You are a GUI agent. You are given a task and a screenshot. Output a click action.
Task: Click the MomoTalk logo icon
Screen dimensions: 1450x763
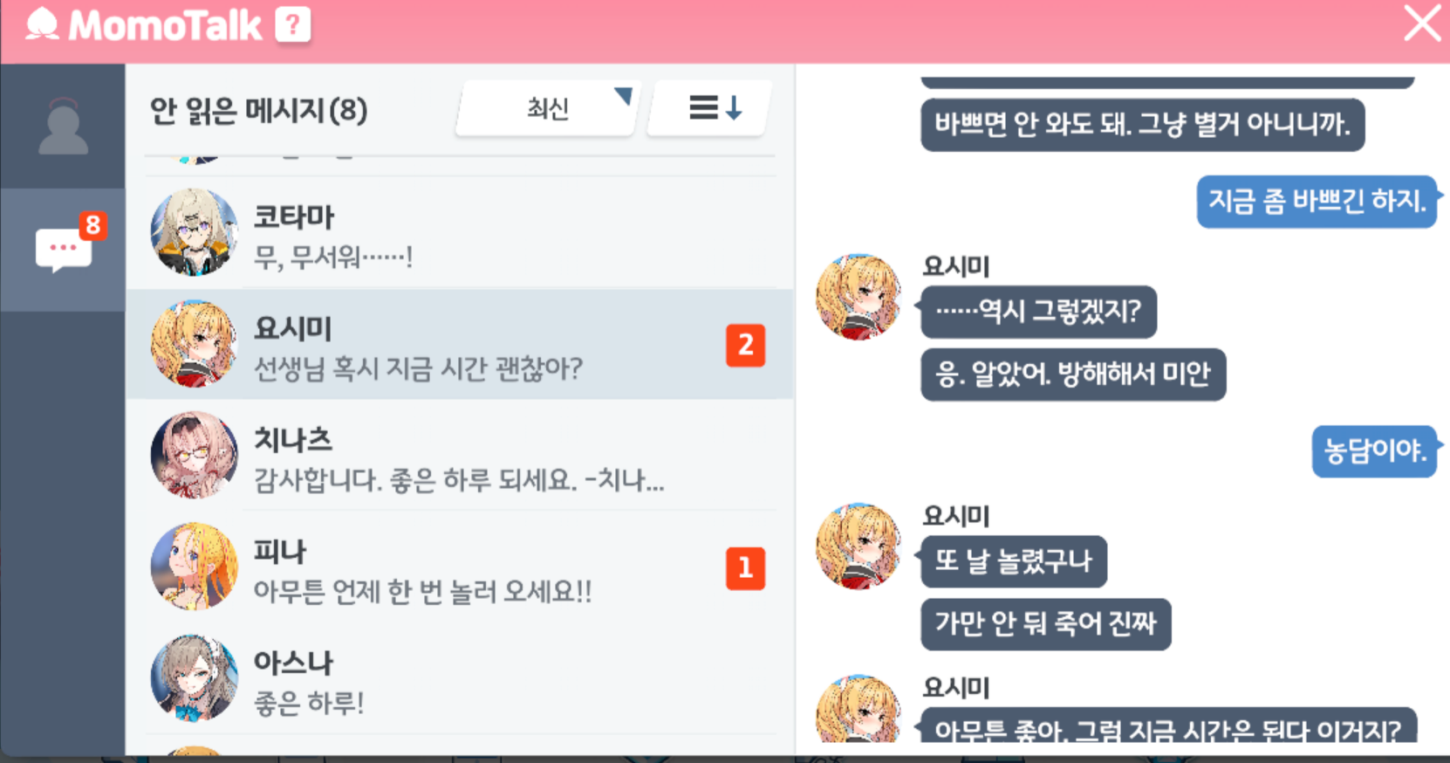[x=42, y=24]
